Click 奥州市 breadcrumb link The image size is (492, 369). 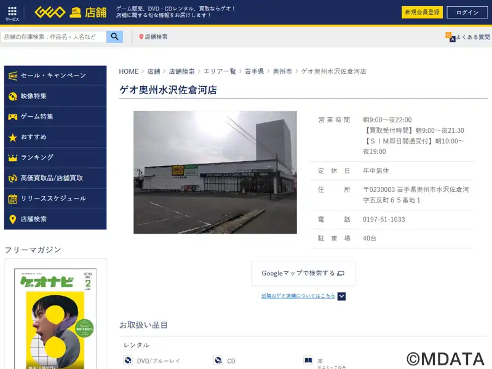pos(282,71)
